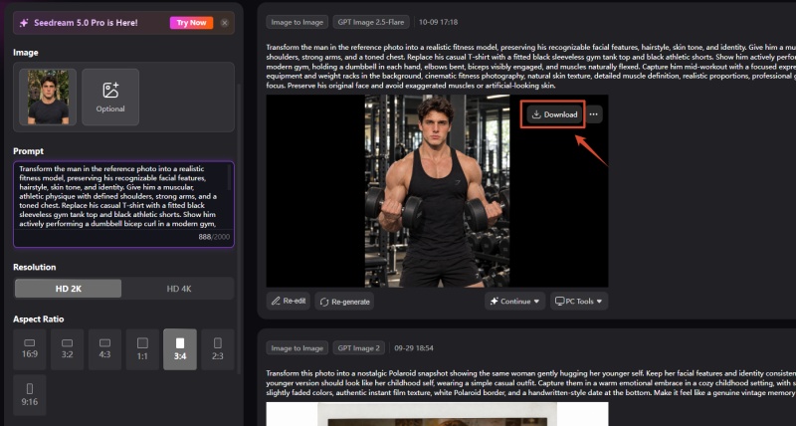Screen dimensions: 796x426
Task: Click the Image to Image tag on gym result
Action: pyautogui.click(x=297, y=22)
